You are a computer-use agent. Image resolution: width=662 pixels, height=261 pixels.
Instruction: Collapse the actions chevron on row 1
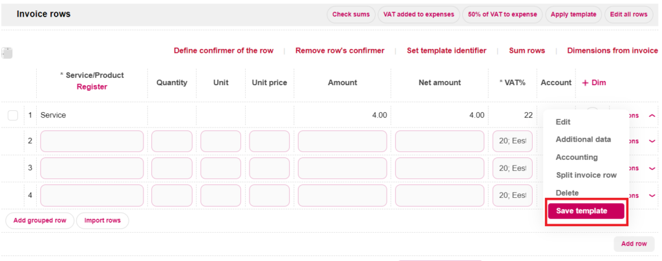pyautogui.click(x=652, y=115)
